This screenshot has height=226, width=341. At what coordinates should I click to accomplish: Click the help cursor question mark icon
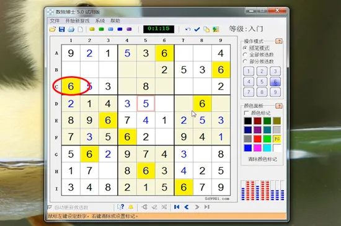[x=120, y=207]
